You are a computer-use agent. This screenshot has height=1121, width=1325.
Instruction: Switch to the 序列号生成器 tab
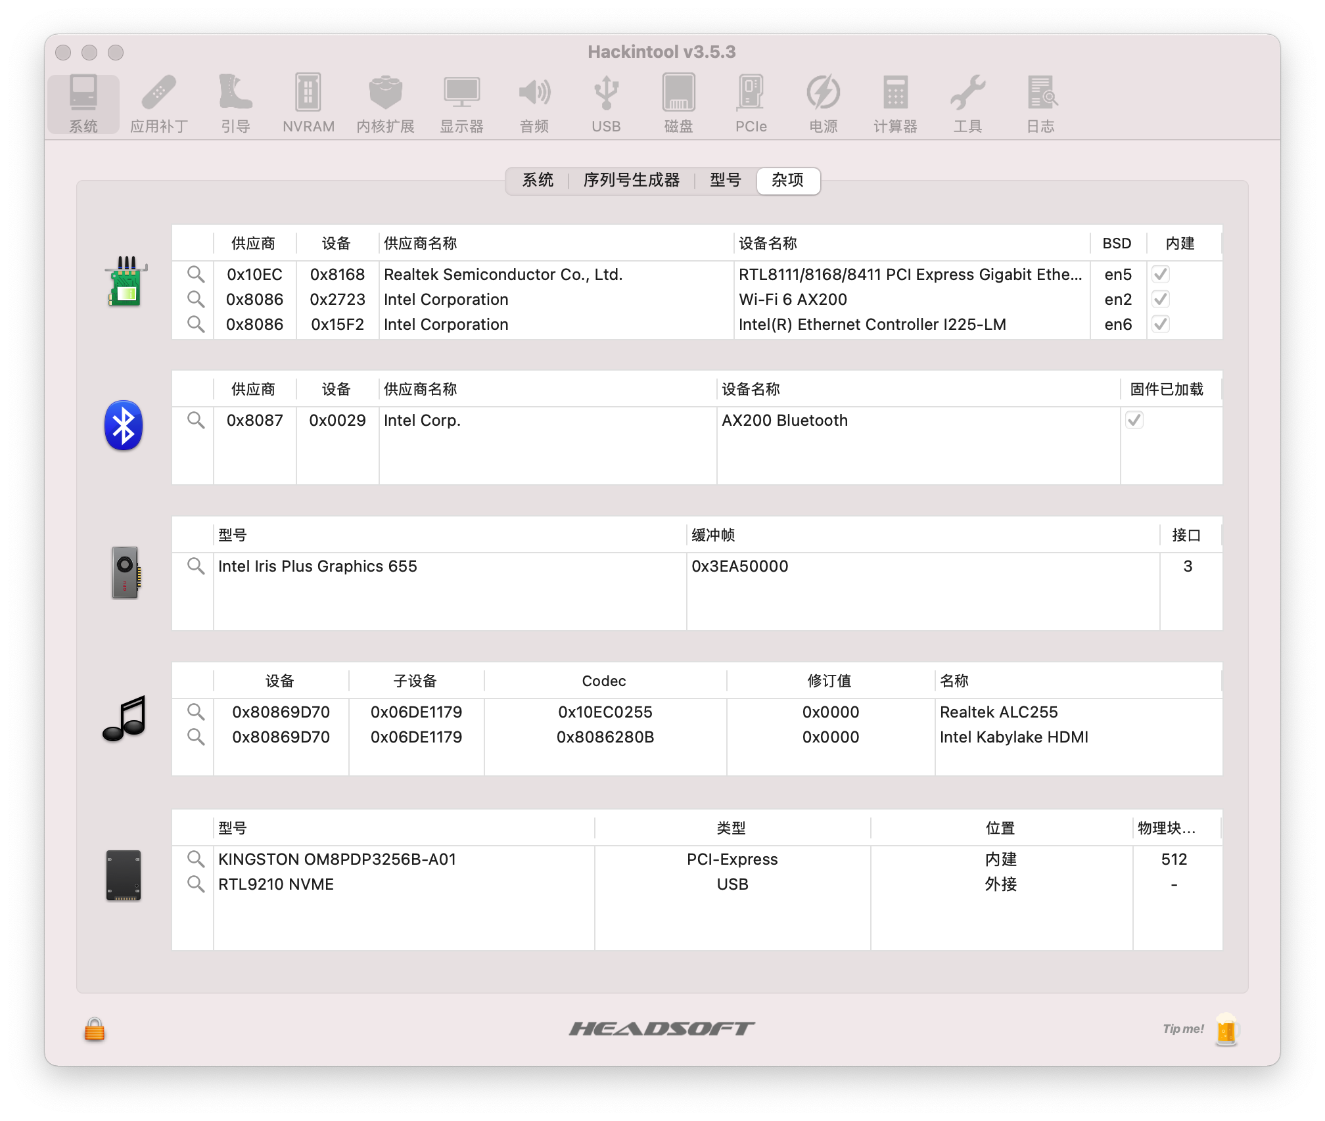tap(631, 181)
